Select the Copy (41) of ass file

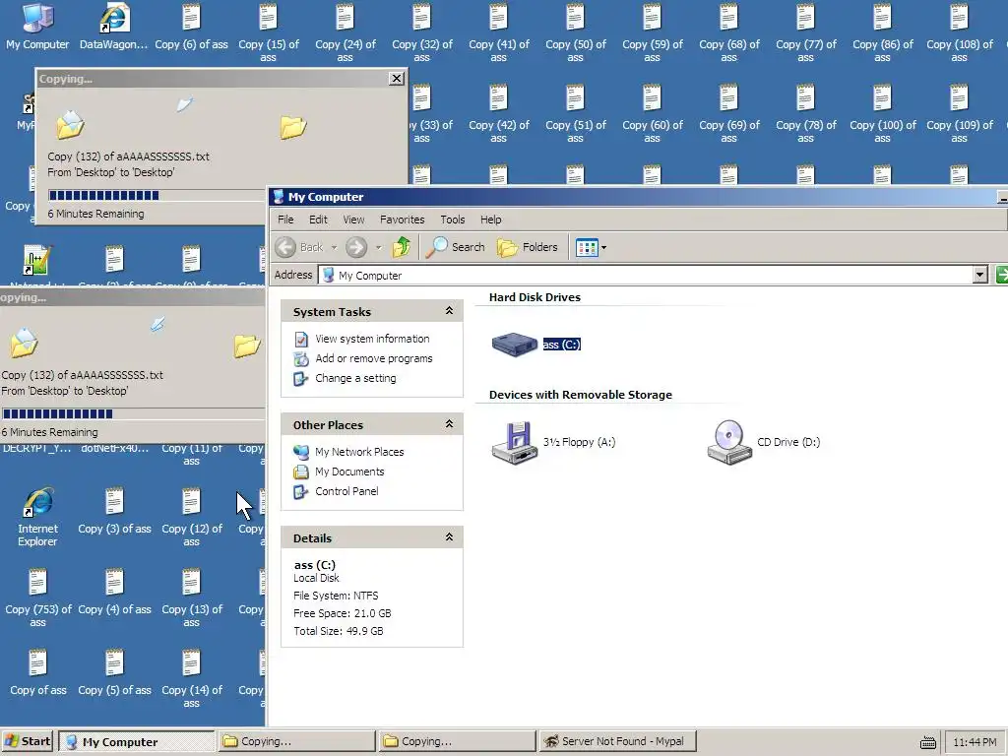pyautogui.click(x=499, y=32)
